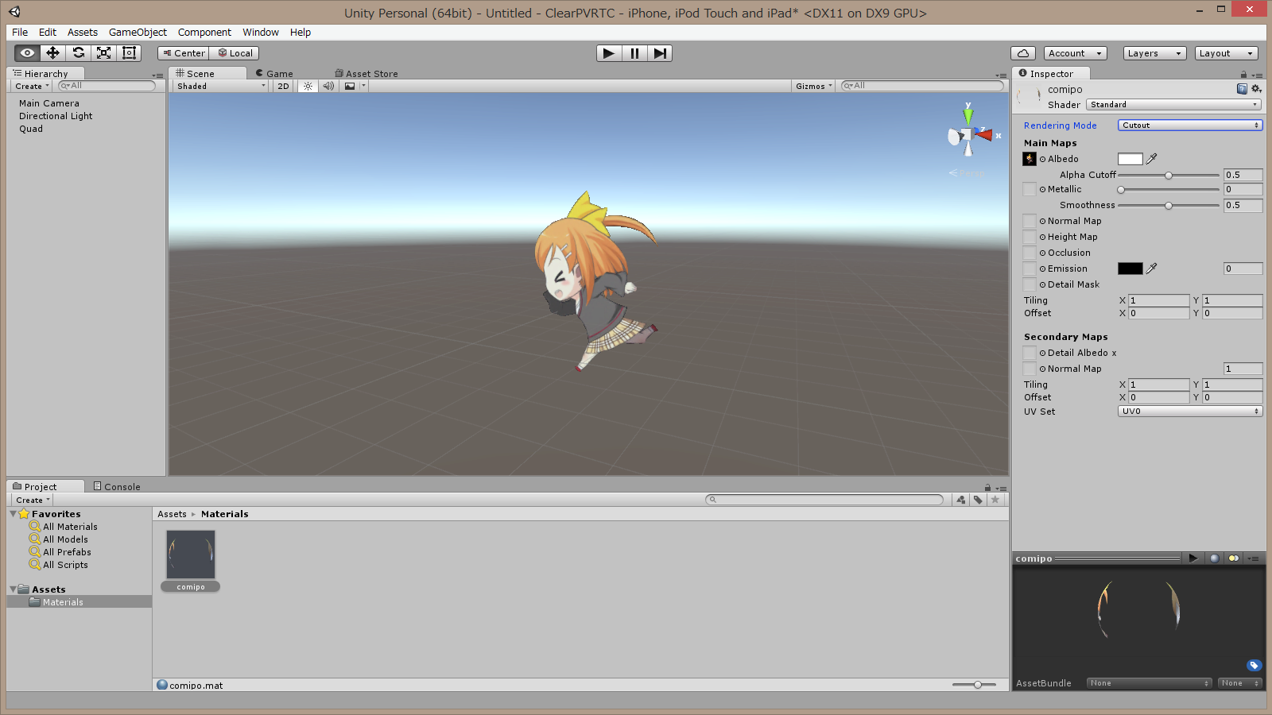Open Layout dropdown

tap(1227, 53)
